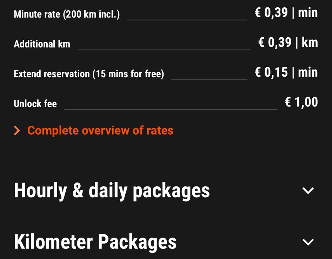Screen dimensions: 332x259
Task: Open the Complete overview of rates link
Action: (100, 131)
